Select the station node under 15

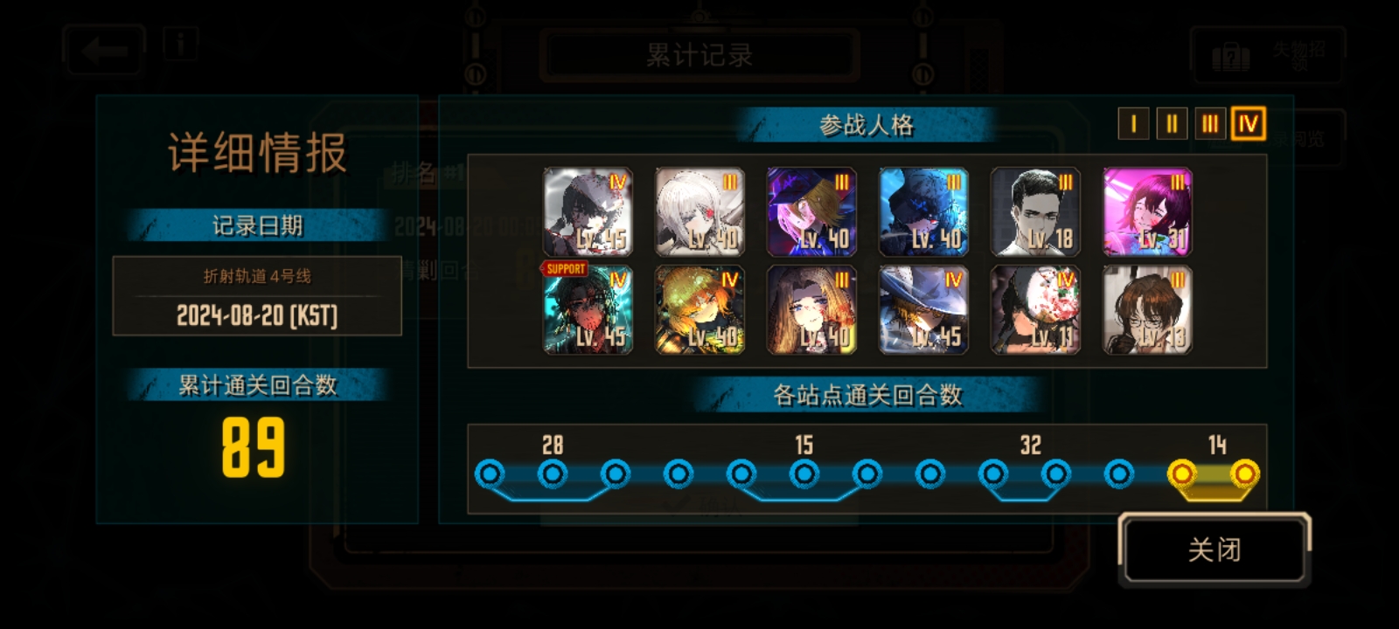[804, 474]
